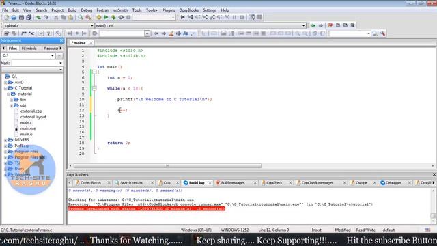Switch to the Debugger log tab
The height and width of the screenshot is (246, 437).
[x=393, y=183]
